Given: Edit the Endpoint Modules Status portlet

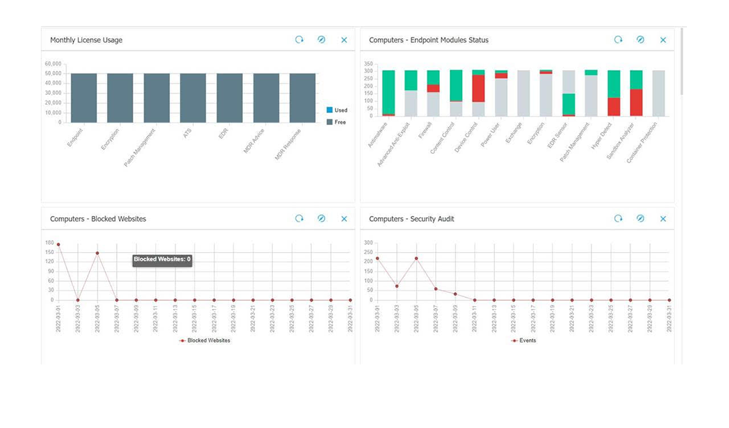Looking at the screenshot, I should (x=641, y=40).
